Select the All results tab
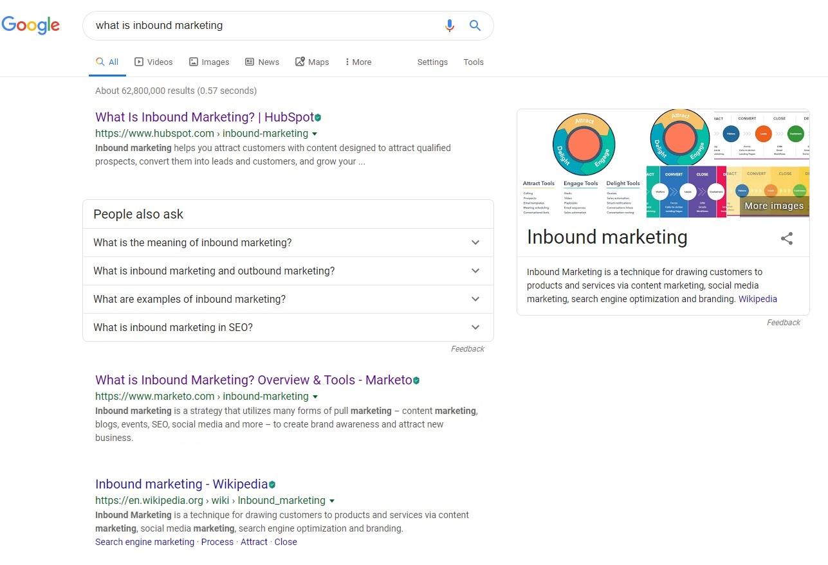 tap(107, 62)
